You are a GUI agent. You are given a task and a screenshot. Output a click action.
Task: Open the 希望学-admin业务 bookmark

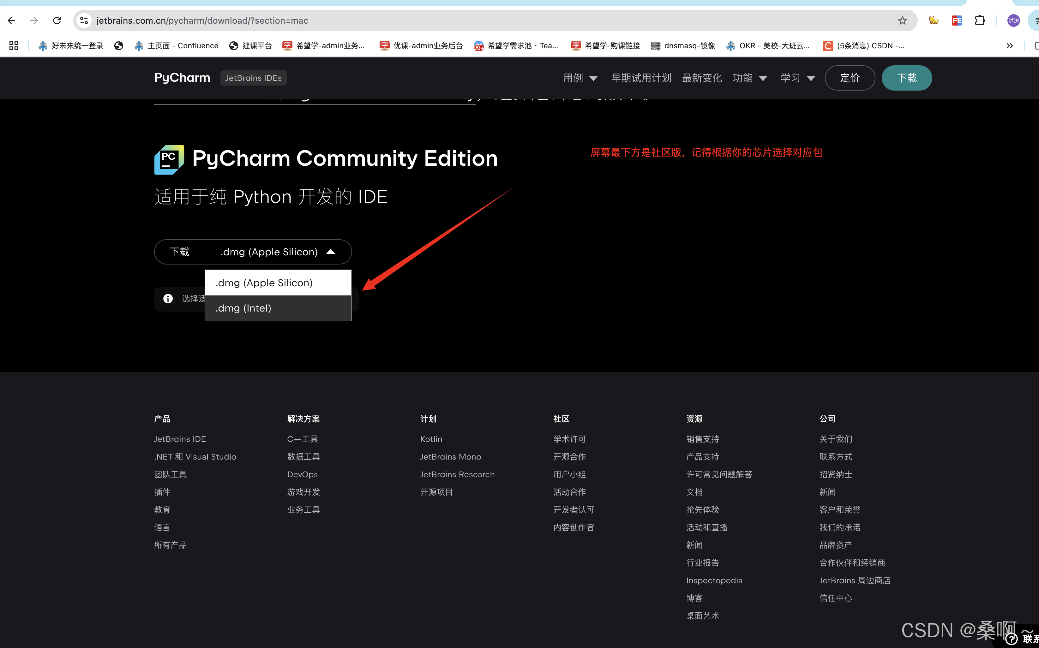[323, 45]
